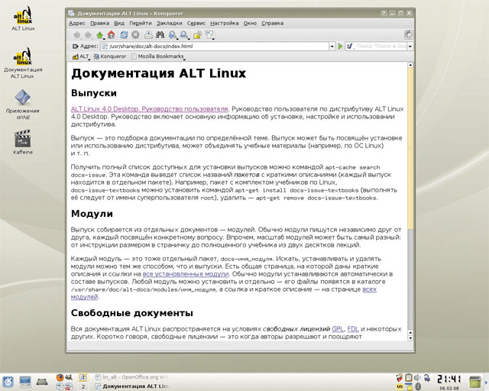Click the scrollbar up arrow
Screen dimensions: 489x391
(410, 65)
